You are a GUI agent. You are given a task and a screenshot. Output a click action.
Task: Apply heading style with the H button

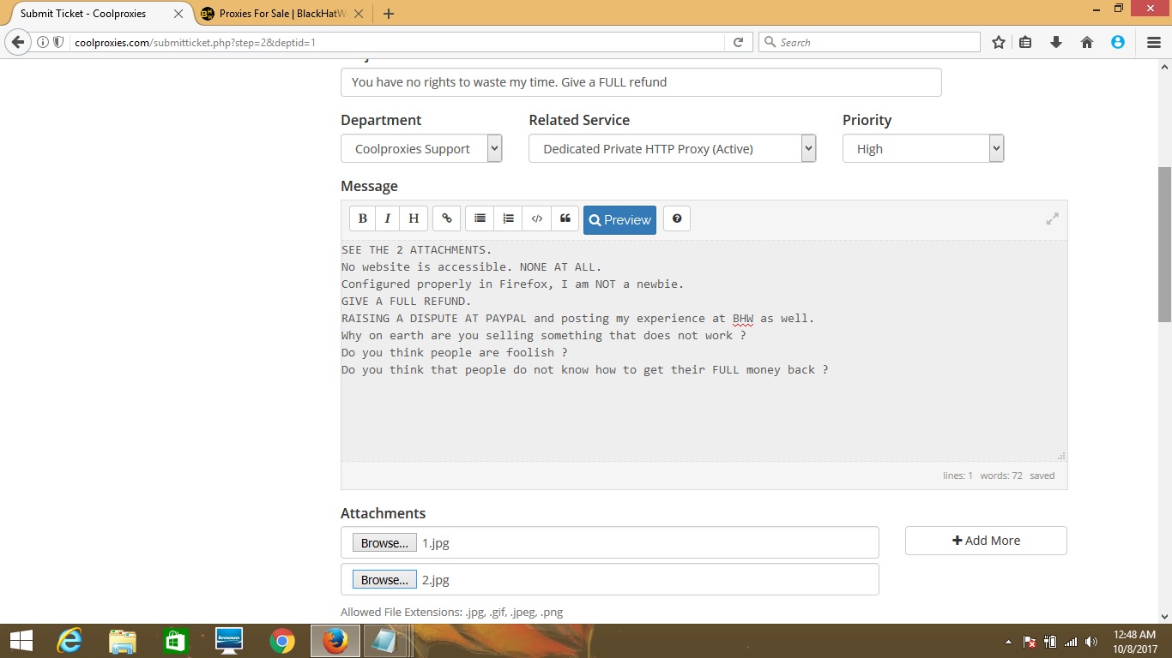click(x=414, y=219)
